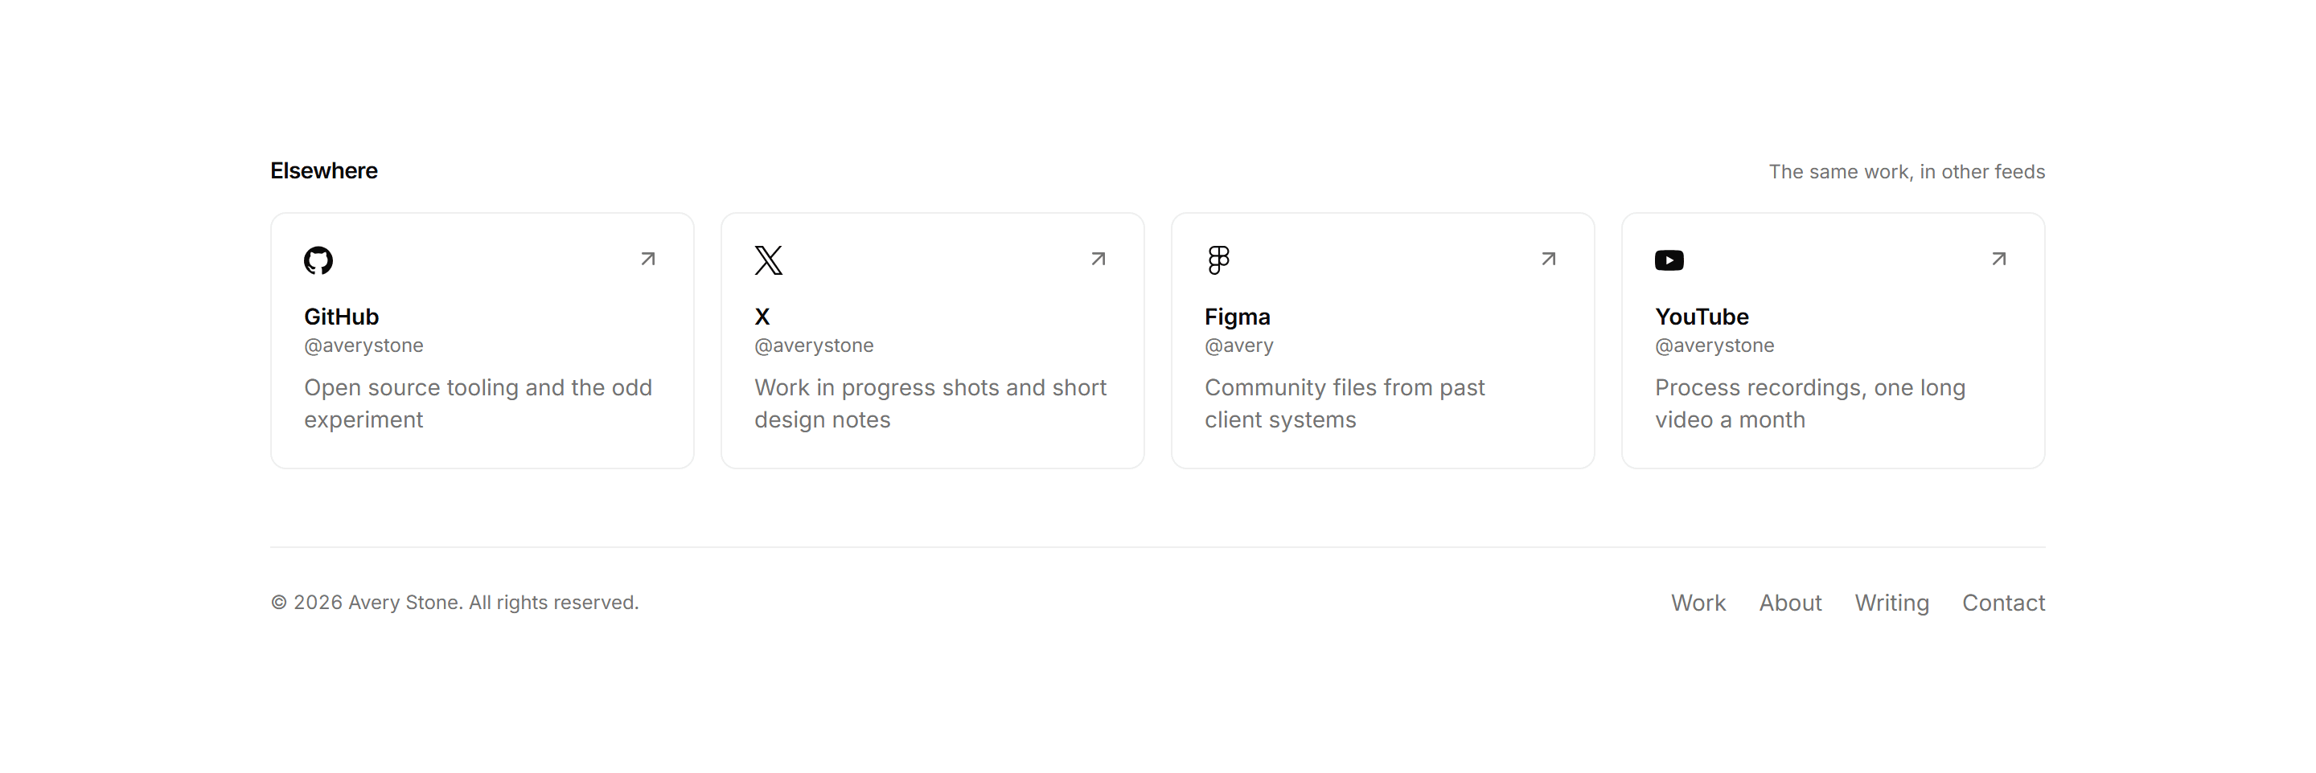This screenshot has width=2316, height=773.
Task: Click 'Process recordings, one long video a month'
Action: [1811, 403]
